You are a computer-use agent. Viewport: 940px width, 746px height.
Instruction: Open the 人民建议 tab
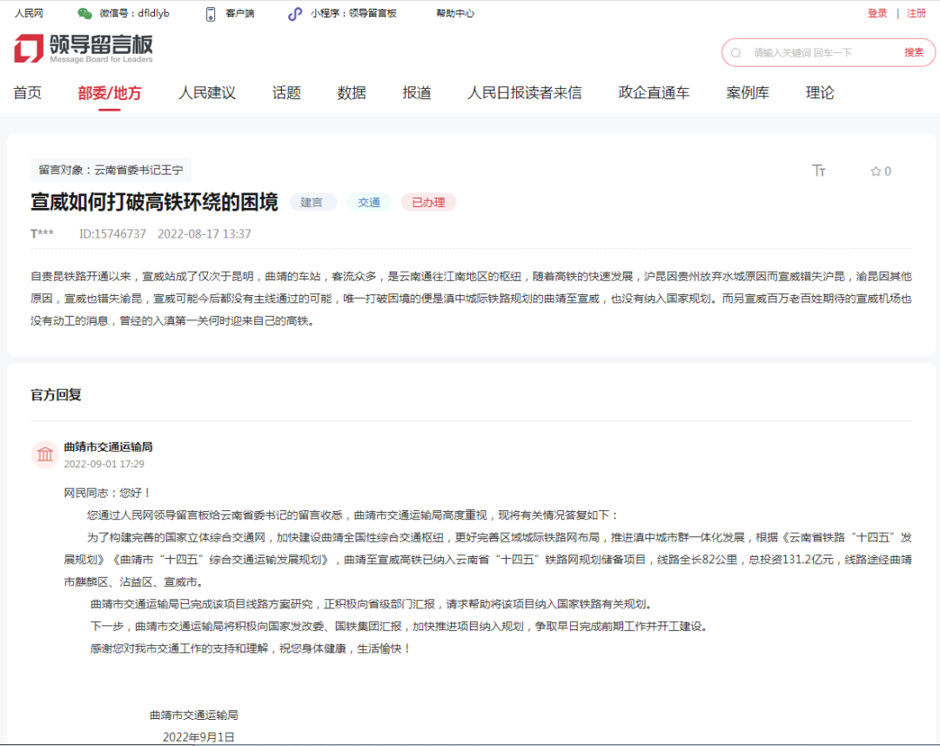click(207, 92)
